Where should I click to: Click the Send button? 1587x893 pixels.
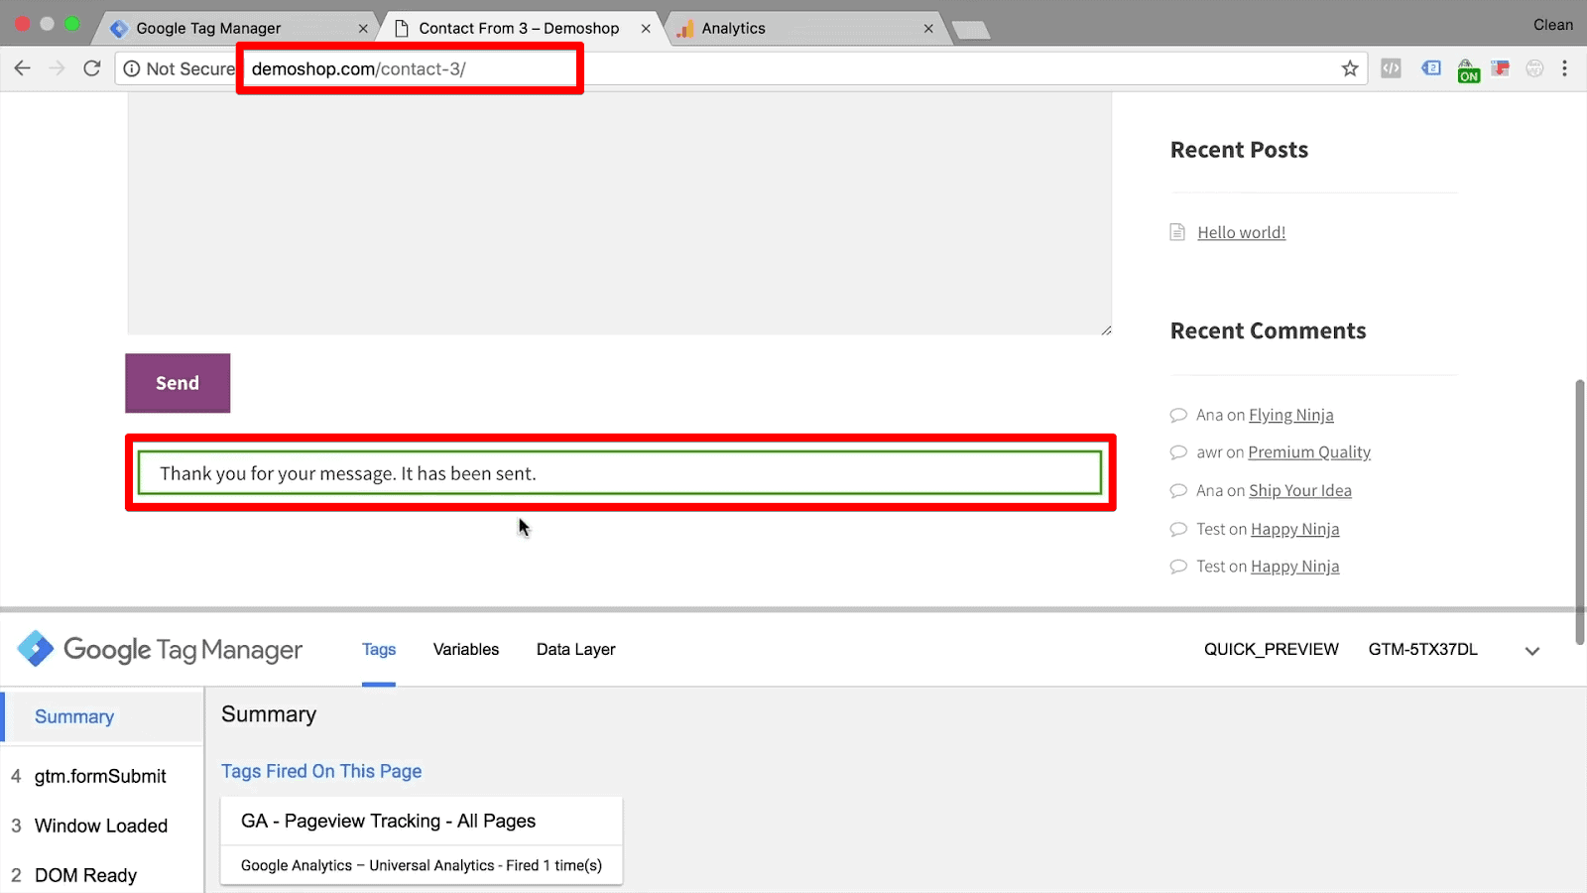[x=177, y=383]
